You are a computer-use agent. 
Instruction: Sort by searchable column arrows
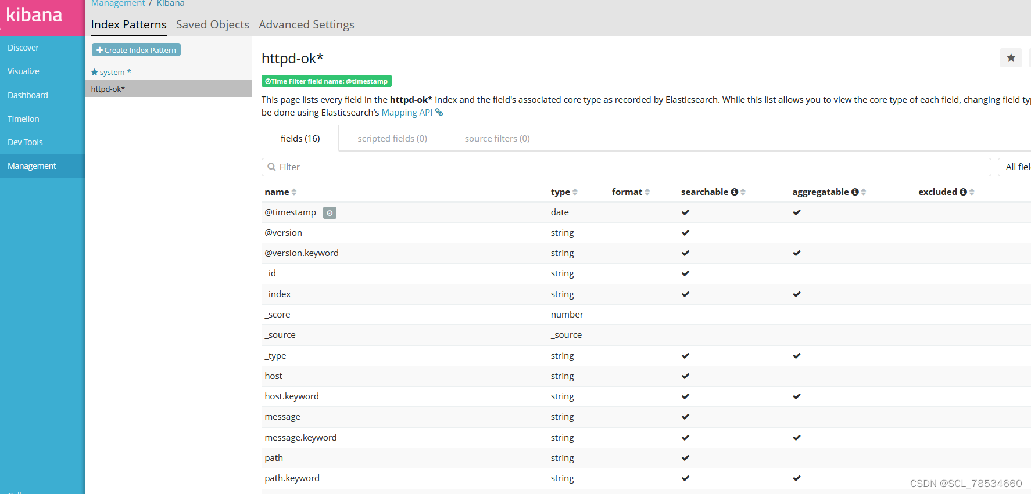[743, 192]
